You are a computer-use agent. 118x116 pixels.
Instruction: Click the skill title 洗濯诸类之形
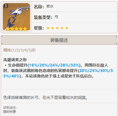coord(15,60)
